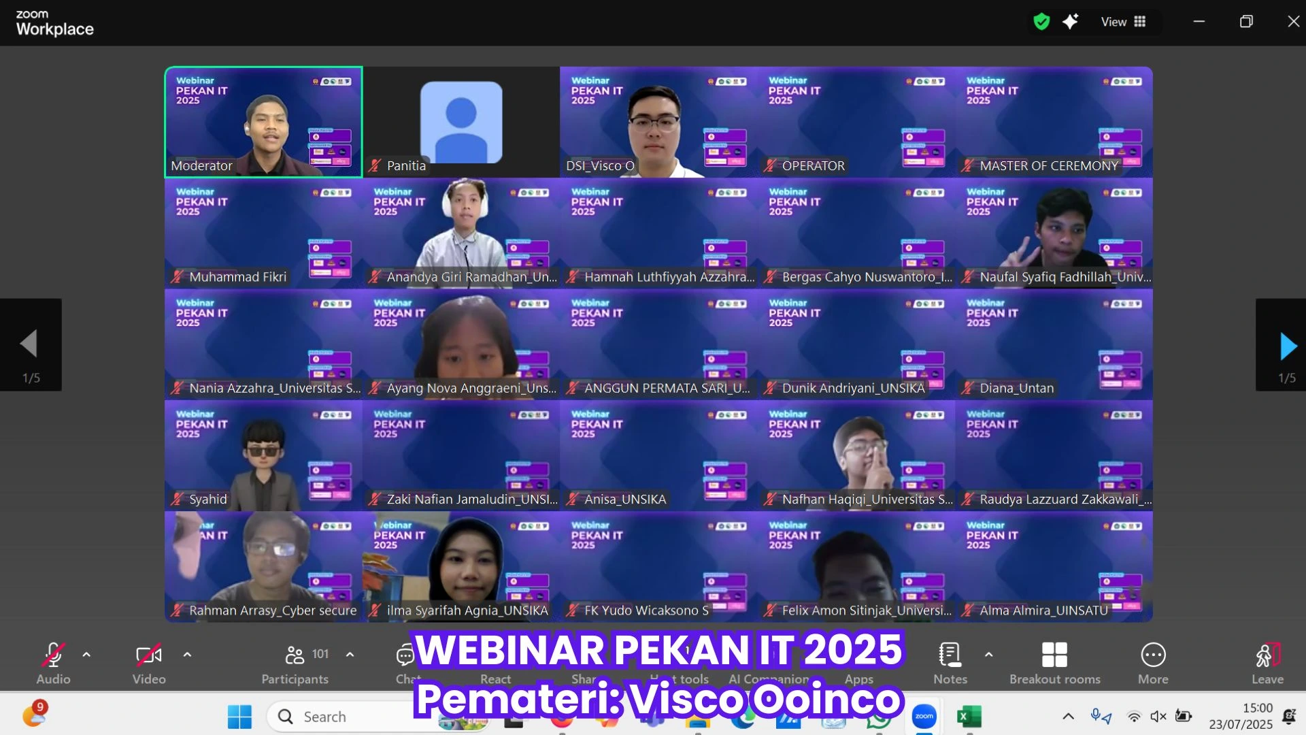This screenshot has width=1306, height=735.
Task: Open the AI Companion sparkle icon
Action: pyautogui.click(x=1071, y=22)
